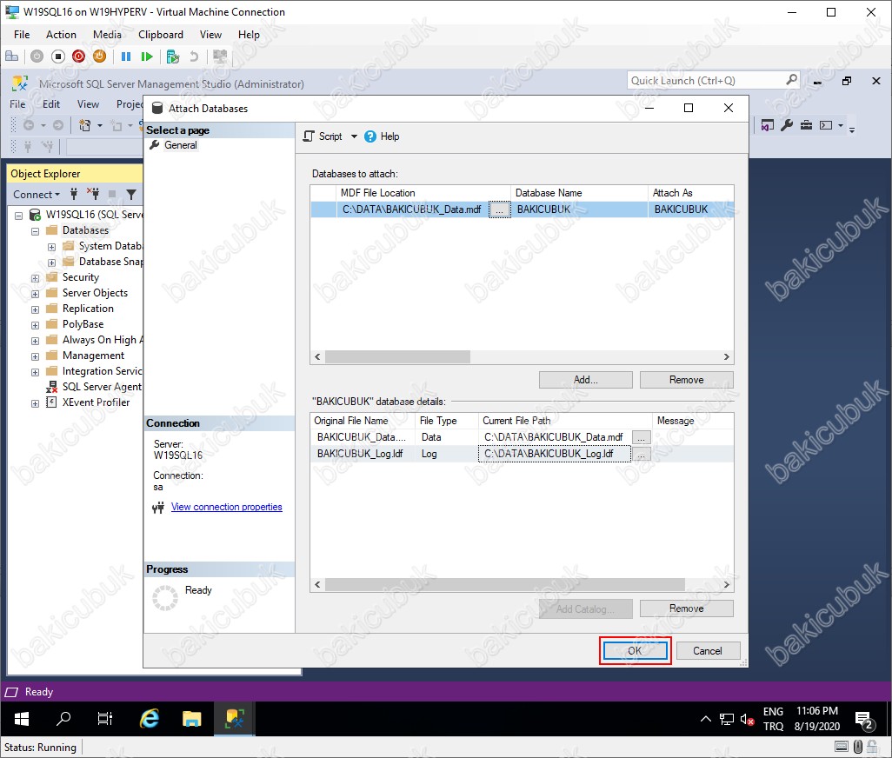Open the notification center icon
The height and width of the screenshot is (758, 892).
[x=865, y=720]
